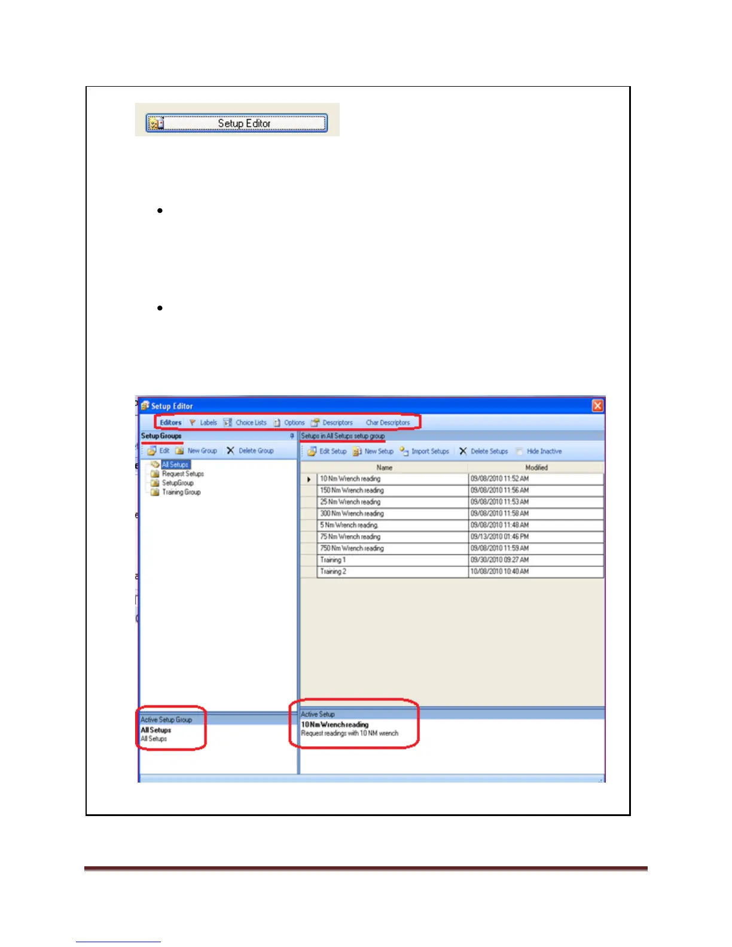
Task: Select the All Setups group
Action: tap(175, 465)
